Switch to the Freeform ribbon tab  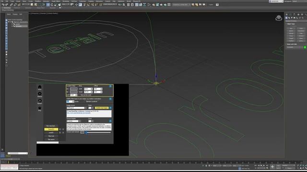(17, 8)
